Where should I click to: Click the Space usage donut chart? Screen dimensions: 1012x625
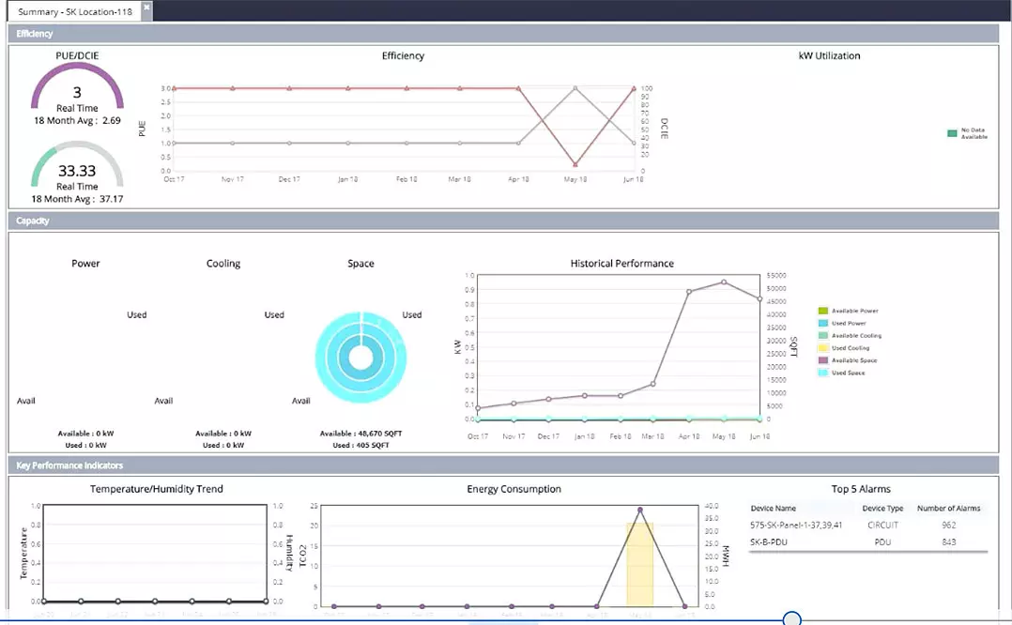pos(360,358)
